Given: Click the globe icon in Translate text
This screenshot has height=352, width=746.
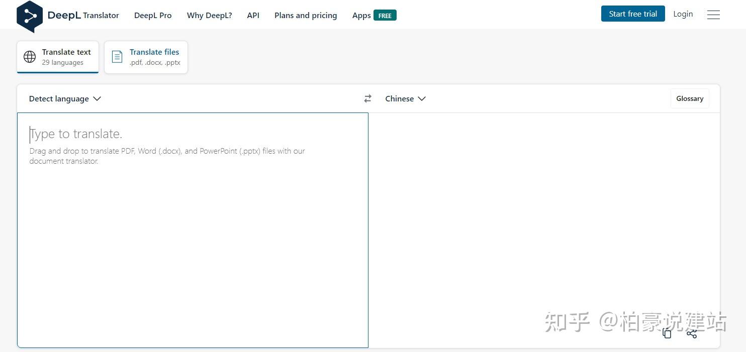Looking at the screenshot, I should point(30,57).
